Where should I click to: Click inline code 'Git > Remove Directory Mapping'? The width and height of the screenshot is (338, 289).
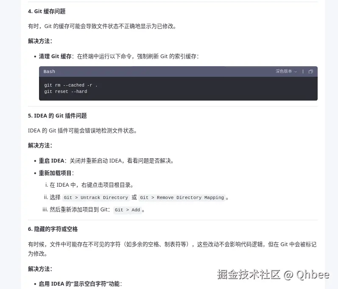(182, 198)
